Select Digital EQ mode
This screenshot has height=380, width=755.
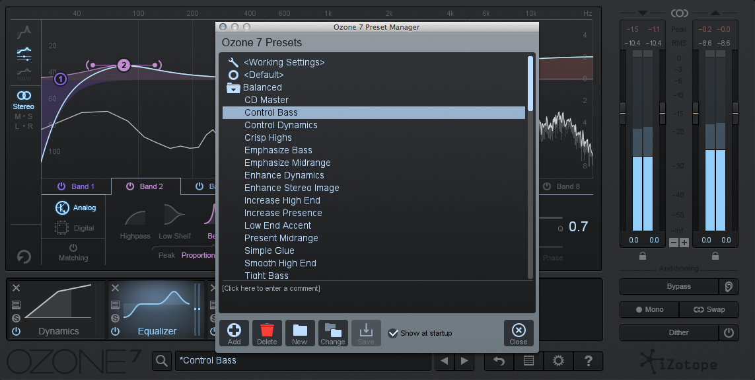(x=75, y=228)
